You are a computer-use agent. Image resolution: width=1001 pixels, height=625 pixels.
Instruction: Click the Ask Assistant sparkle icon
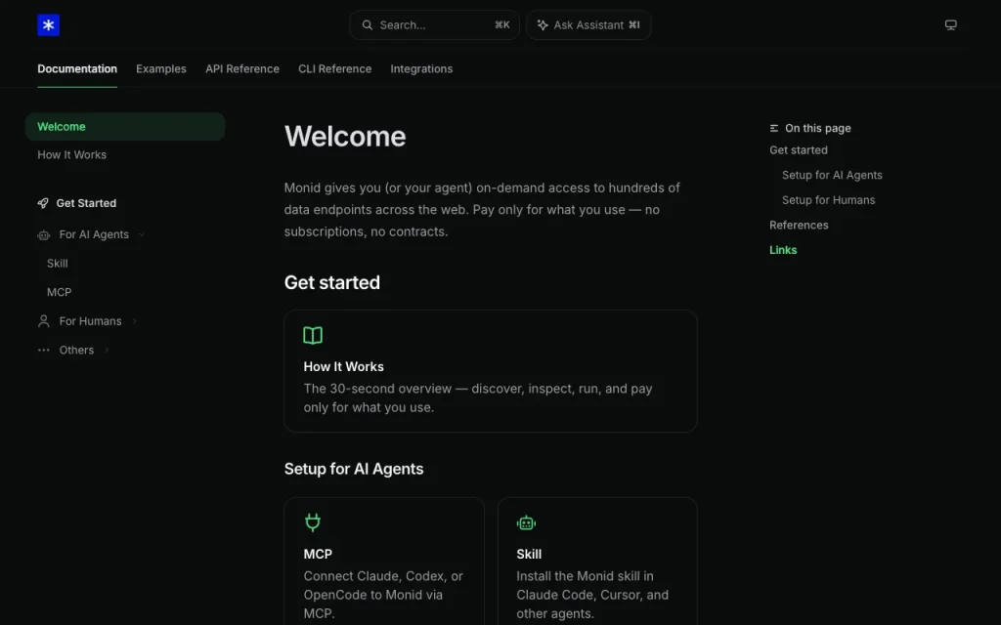543,24
